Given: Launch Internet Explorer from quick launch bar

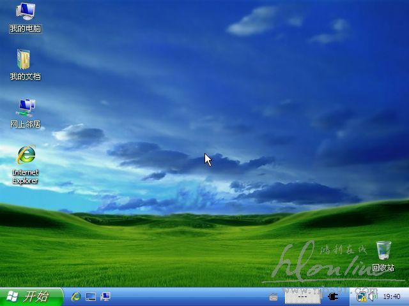Looking at the screenshot, I should pyautogui.click(x=76, y=296).
